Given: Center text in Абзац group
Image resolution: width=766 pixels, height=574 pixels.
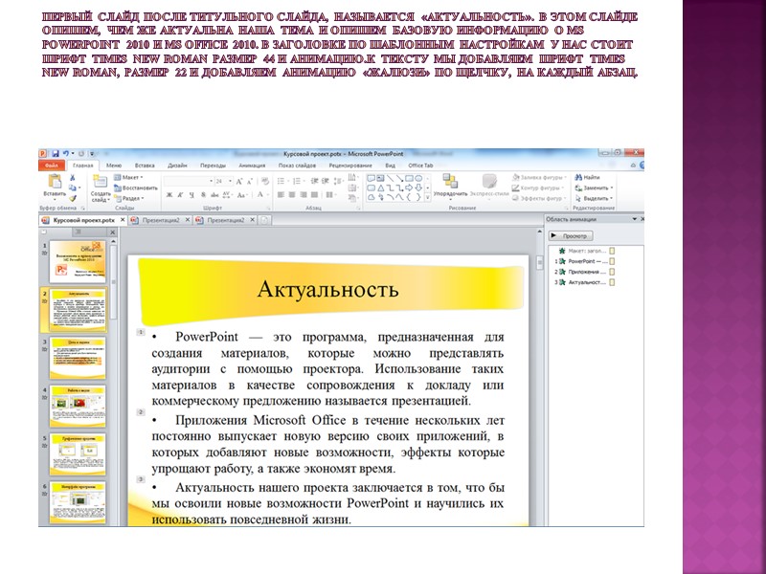Looking at the screenshot, I should (292, 195).
